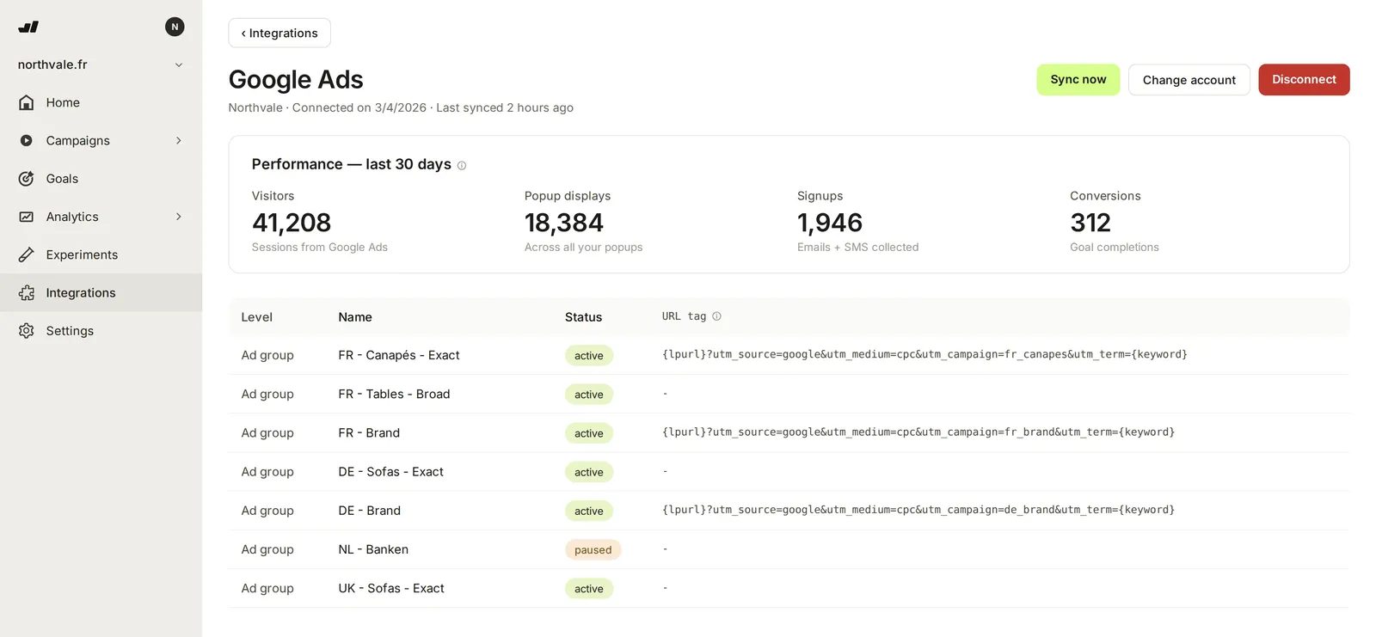The image size is (1376, 637).
Task: Open Goals in the sidebar
Action: click(101, 179)
